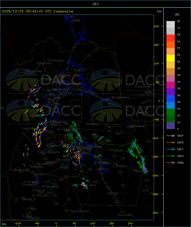Click the Bardas_B map label
The image size is (191, 227).
click(29, 199)
